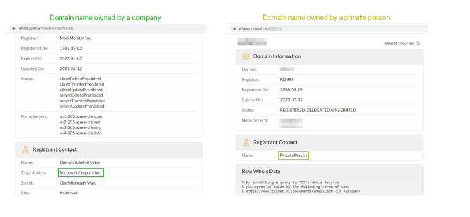Click the clientTransferProhibited status
The width and height of the screenshot is (470, 217).
pyautogui.click(x=82, y=84)
